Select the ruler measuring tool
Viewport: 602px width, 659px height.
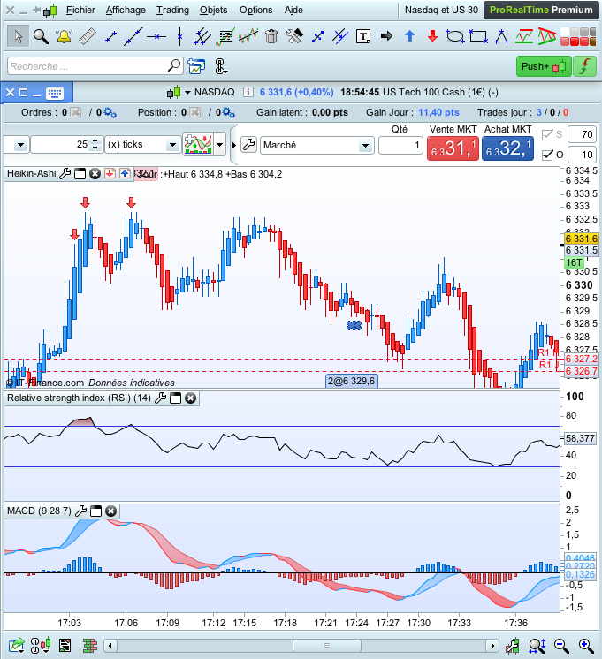(88, 36)
